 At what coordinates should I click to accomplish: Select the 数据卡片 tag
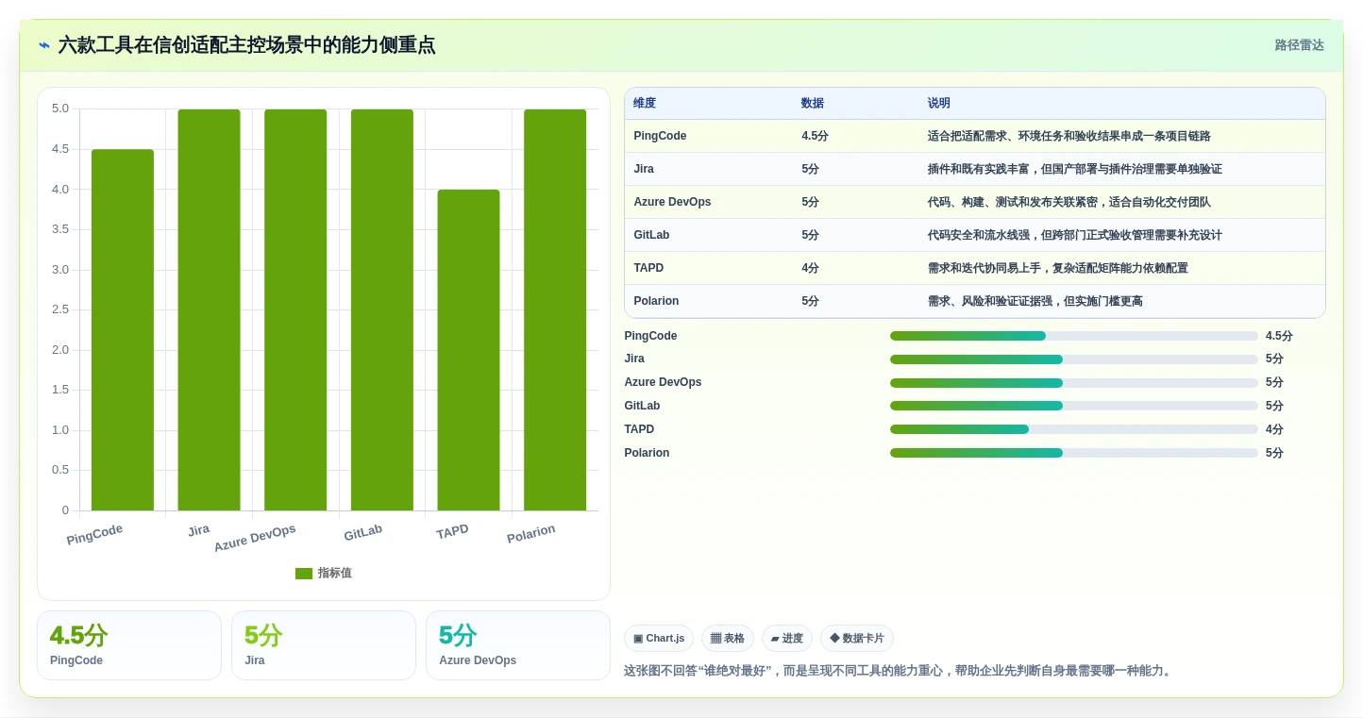[x=857, y=639]
